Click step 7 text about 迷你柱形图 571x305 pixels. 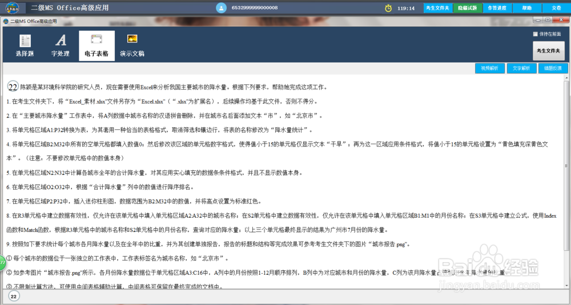(134, 201)
